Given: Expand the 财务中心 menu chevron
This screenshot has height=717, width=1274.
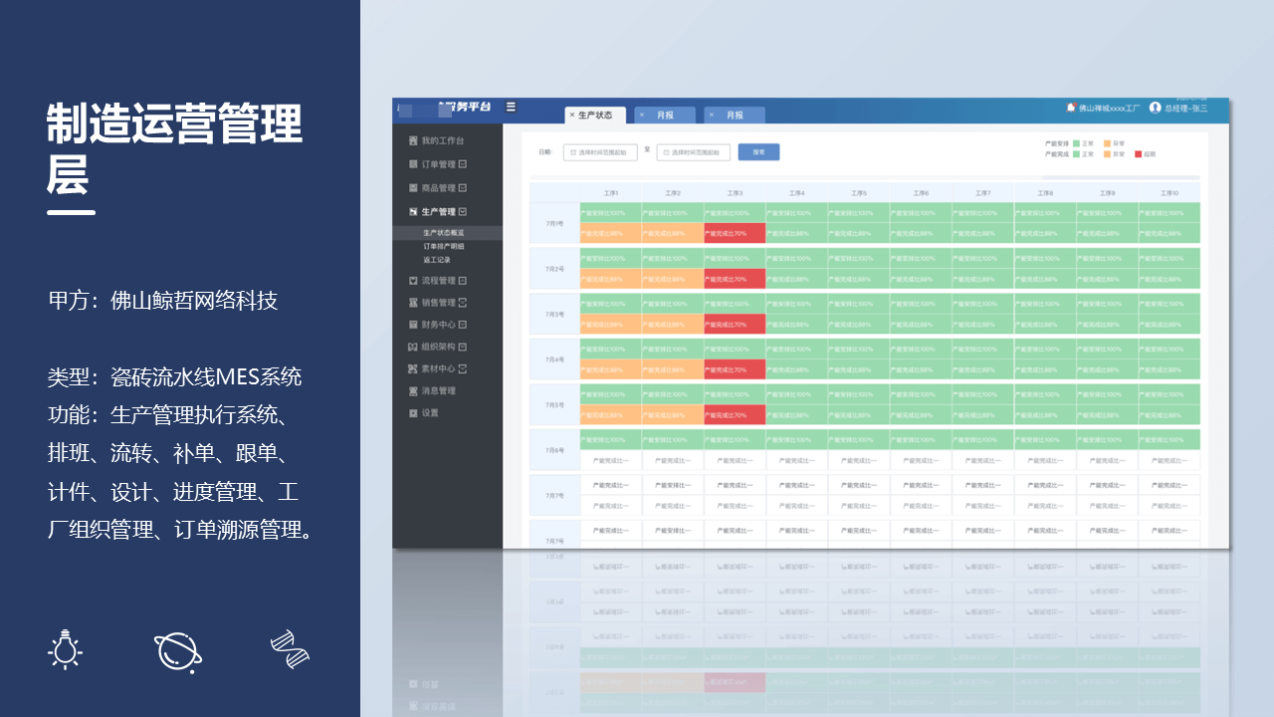Looking at the screenshot, I should (463, 325).
